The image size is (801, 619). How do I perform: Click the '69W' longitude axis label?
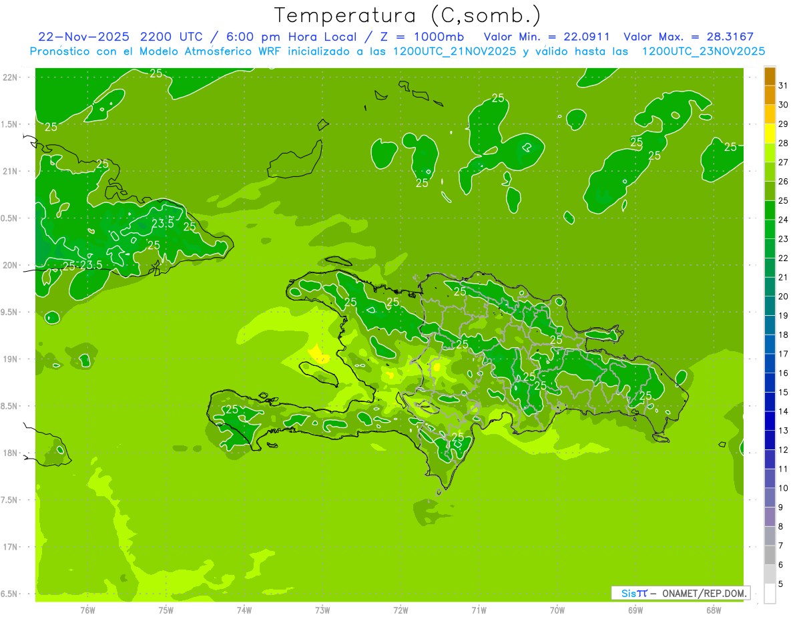tap(635, 610)
